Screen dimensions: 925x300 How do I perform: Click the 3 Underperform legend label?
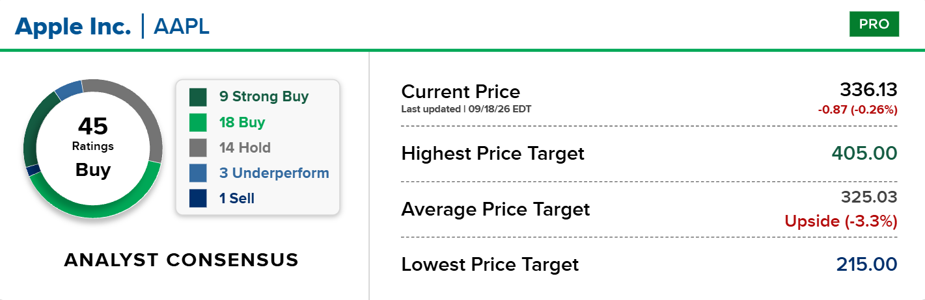click(273, 173)
